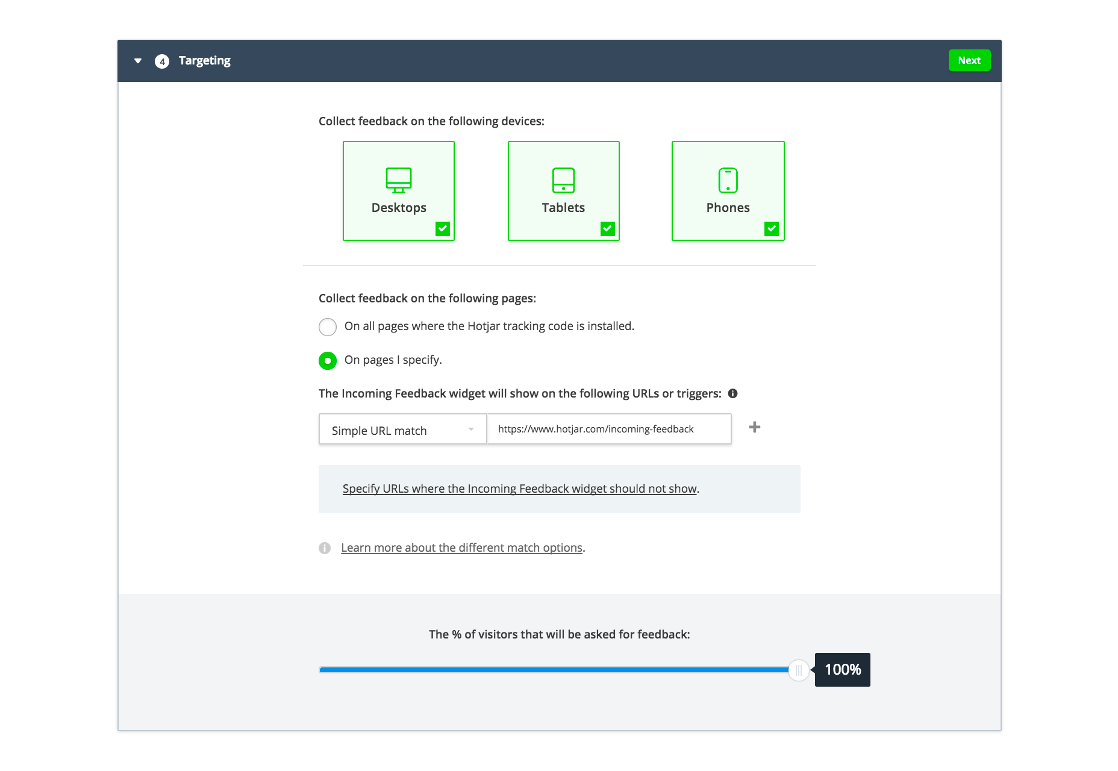
Task: Click the Phones device icon
Action: pyautogui.click(x=728, y=181)
